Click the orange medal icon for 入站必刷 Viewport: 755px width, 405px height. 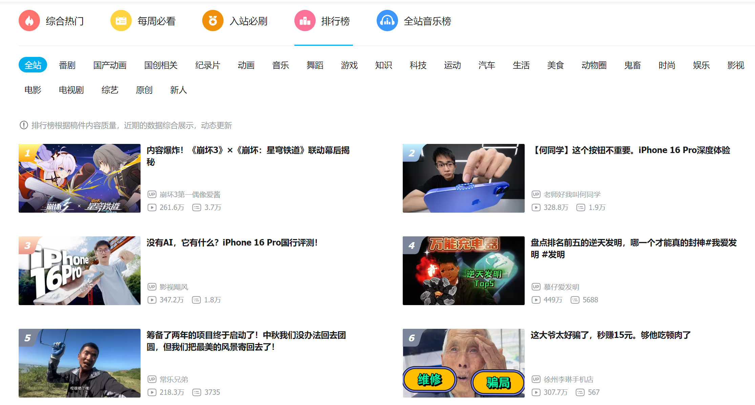click(x=213, y=21)
